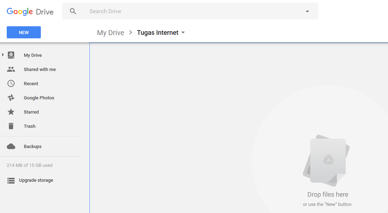
Task: Click the Backups cloud icon
Action: 11,147
